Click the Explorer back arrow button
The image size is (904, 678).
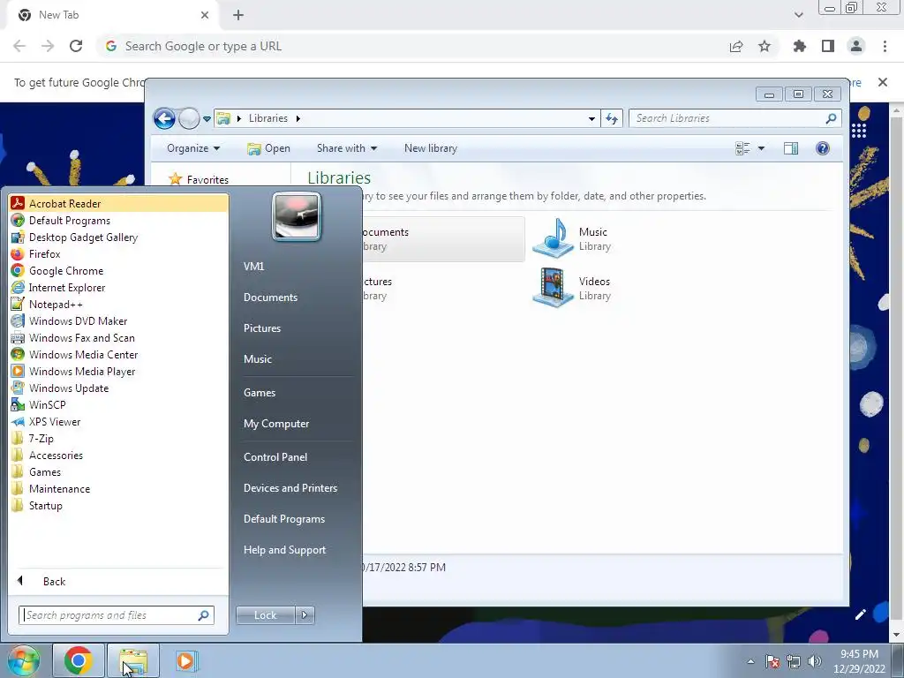pos(164,119)
